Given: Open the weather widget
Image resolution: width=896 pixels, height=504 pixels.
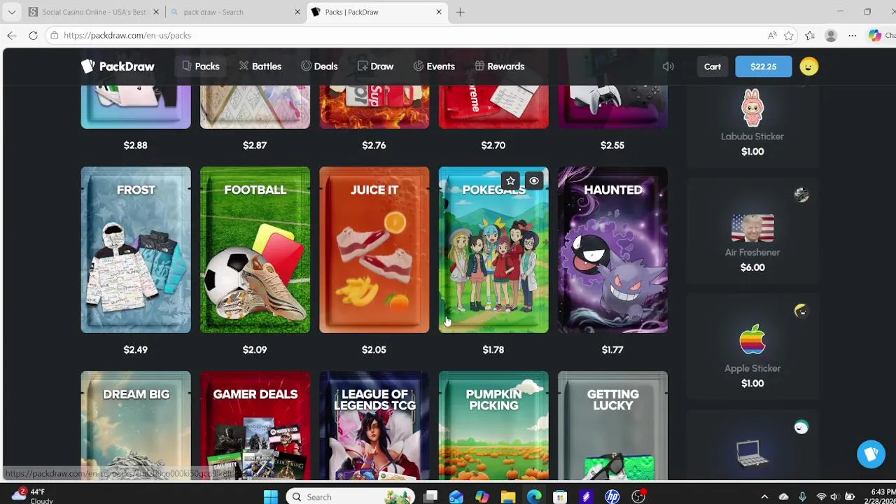Looking at the screenshot, I should 31,496.
